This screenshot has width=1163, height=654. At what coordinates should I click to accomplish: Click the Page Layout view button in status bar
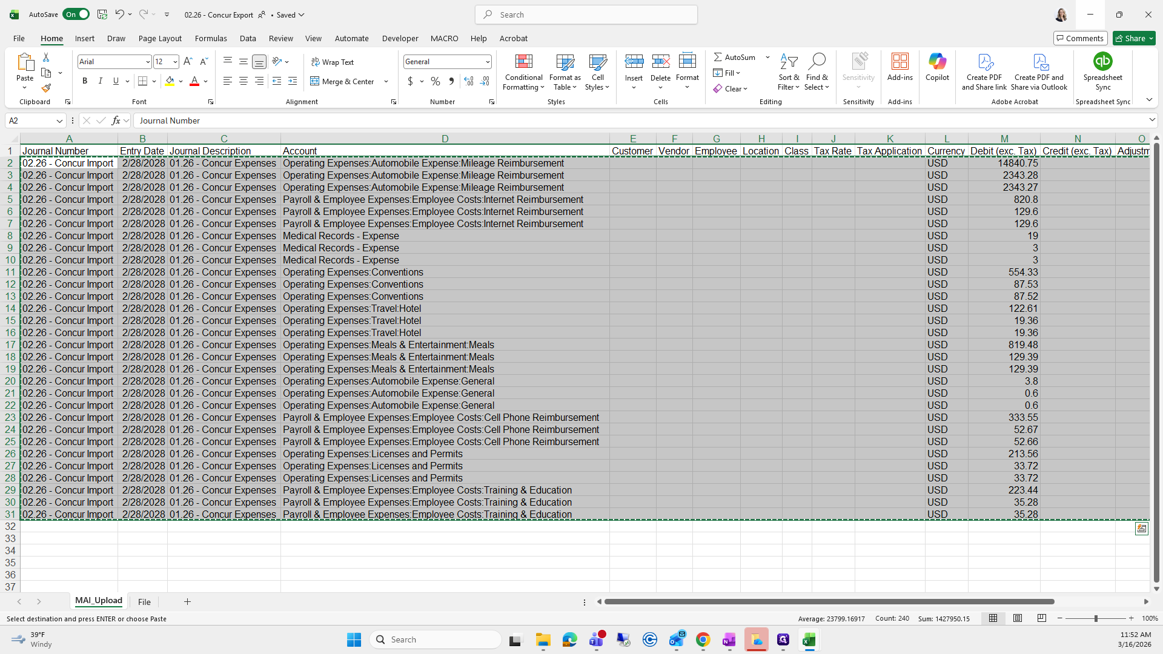tap(1018, 618)
